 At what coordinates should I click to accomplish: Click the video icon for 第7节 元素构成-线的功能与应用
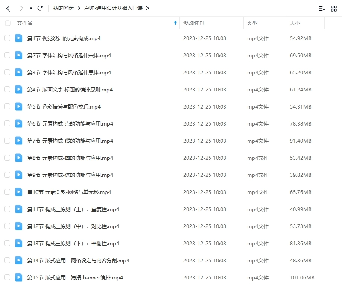point(19,141)
